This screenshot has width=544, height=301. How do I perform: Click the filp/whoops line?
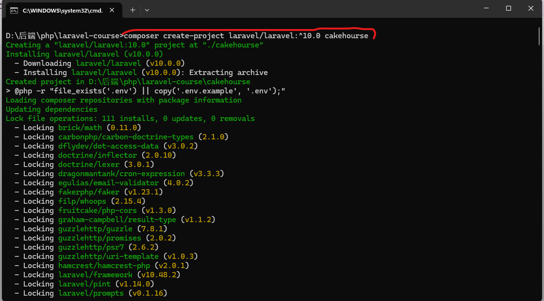point(80,201)
